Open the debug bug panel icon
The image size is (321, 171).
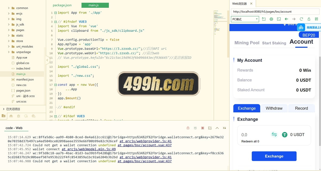(18, 116)
